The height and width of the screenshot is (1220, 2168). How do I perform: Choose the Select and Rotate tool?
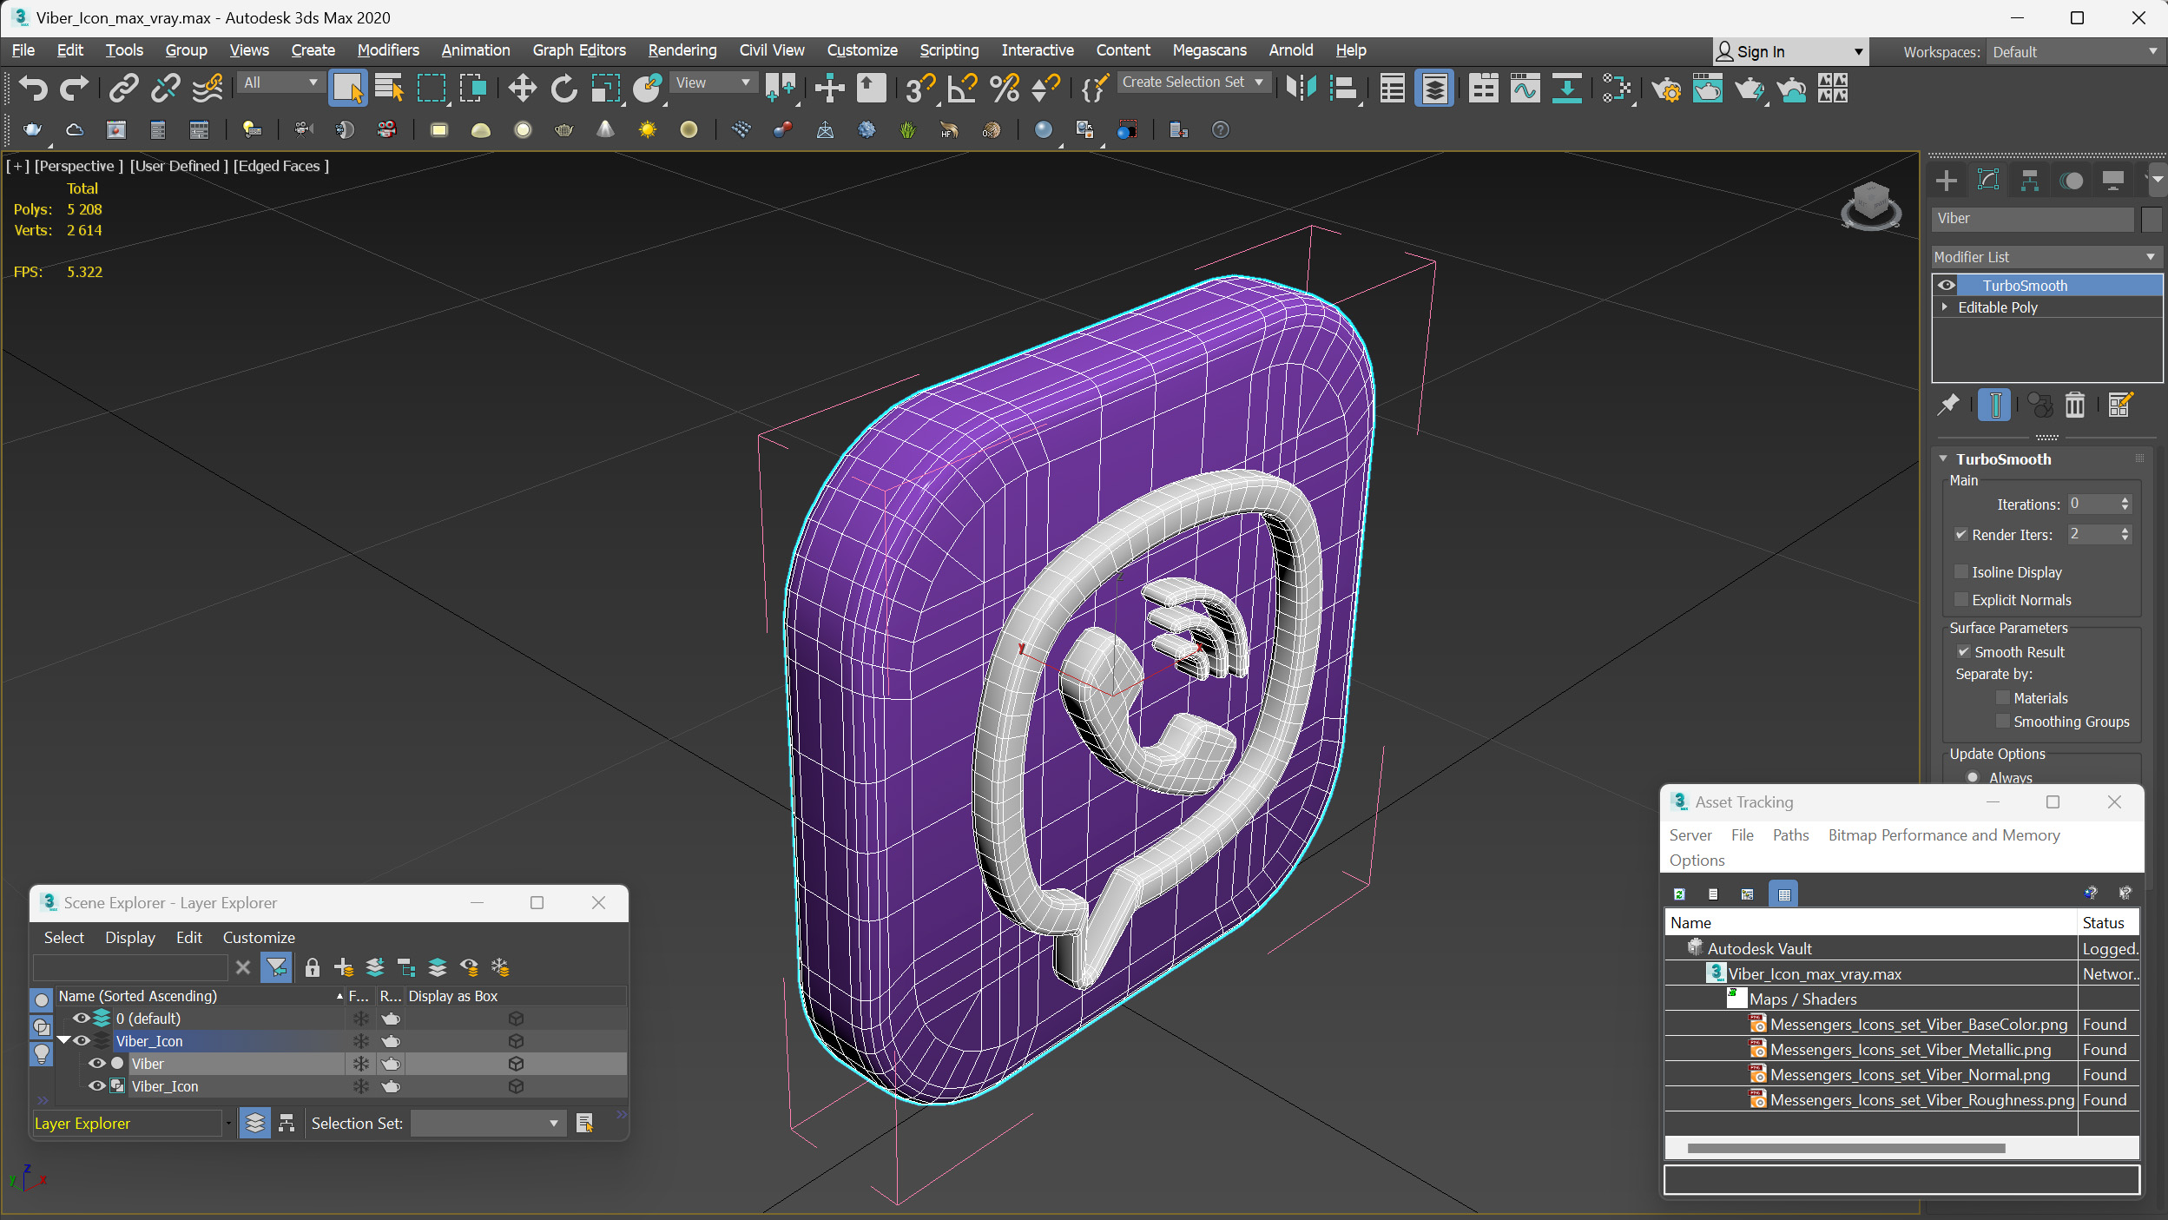tap(563, 88)
